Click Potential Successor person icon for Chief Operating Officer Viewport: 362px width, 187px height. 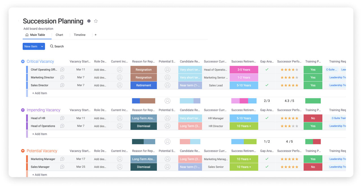point(167,70)
